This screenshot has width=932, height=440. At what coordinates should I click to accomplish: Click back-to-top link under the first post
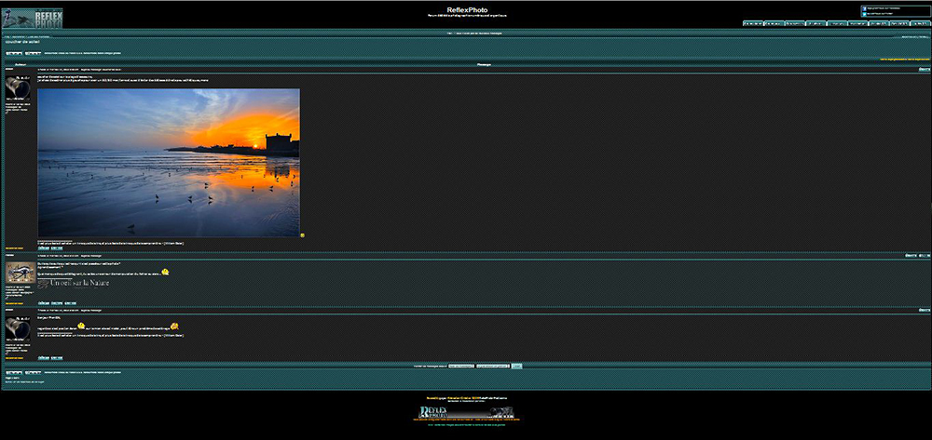pos(14,247)
